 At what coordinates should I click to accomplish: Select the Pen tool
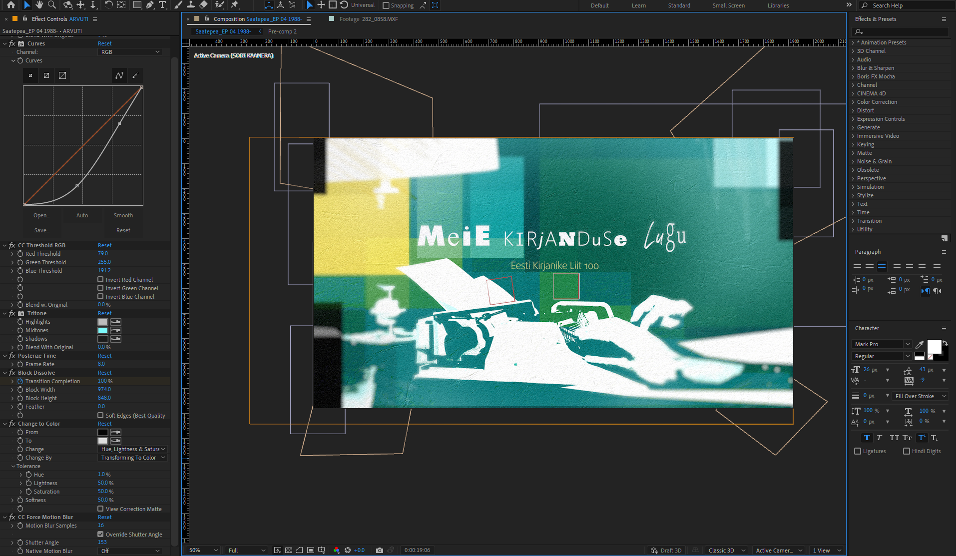tap(150, 5)
